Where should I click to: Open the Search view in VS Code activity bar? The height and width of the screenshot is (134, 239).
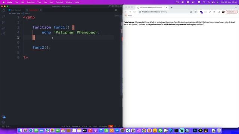[3, 16]
